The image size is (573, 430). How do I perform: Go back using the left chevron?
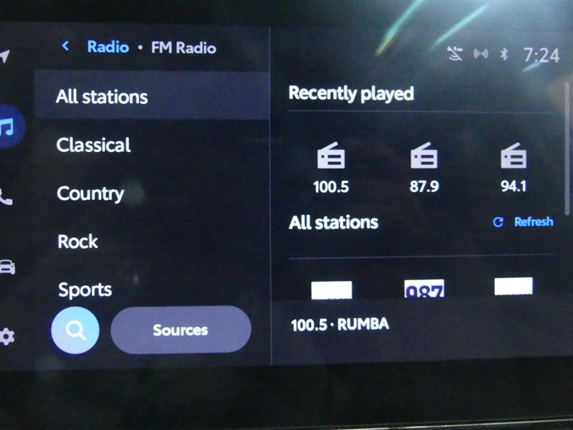[x=65, y=47]
